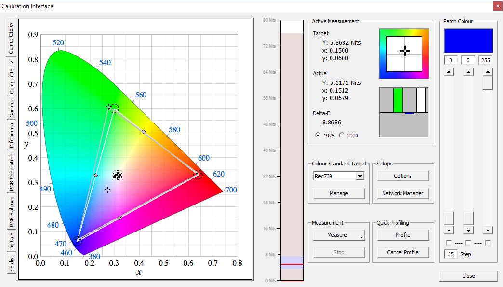
Task: Click the blue channel slider thumb
Action: (488, 83)
